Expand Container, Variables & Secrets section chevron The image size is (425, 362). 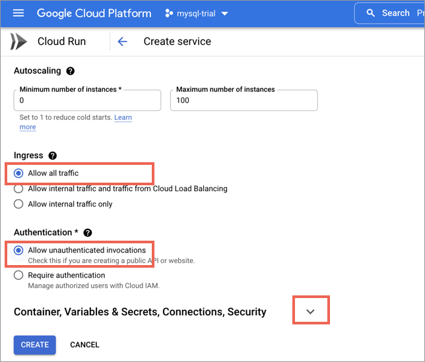[x=310, y=311]
